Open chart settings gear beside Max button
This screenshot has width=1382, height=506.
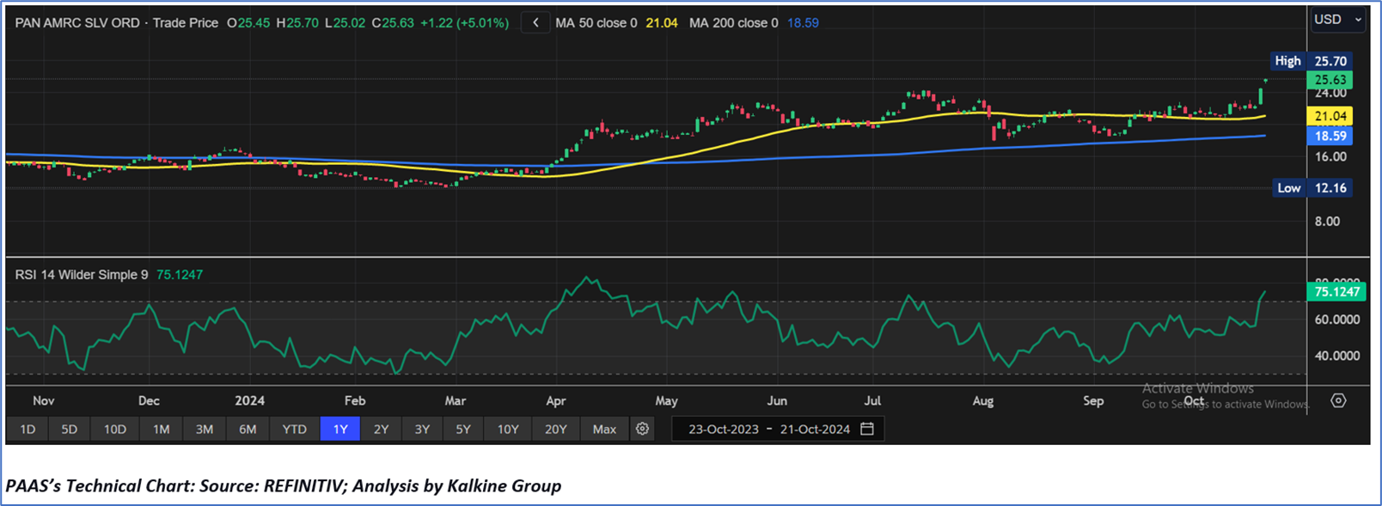pyautogui.click(x=642, y=429)
